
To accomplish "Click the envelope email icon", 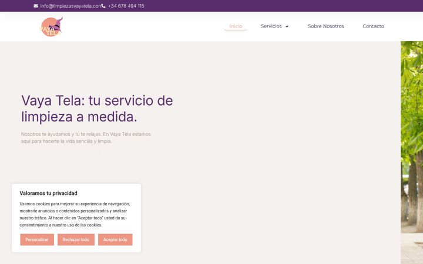I will point(36,6).
